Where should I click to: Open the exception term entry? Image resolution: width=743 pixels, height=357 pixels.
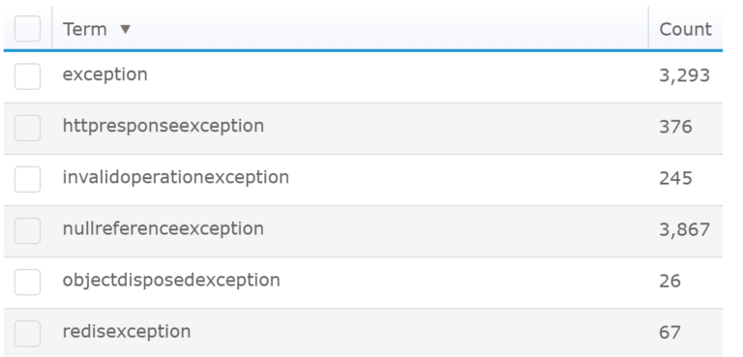105,74
